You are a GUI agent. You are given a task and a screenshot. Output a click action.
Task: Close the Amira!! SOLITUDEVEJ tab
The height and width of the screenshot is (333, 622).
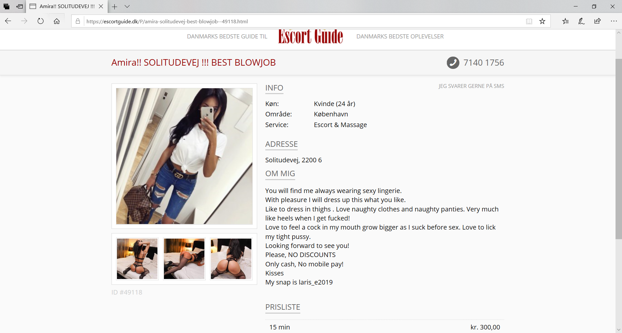coord(101,6)
